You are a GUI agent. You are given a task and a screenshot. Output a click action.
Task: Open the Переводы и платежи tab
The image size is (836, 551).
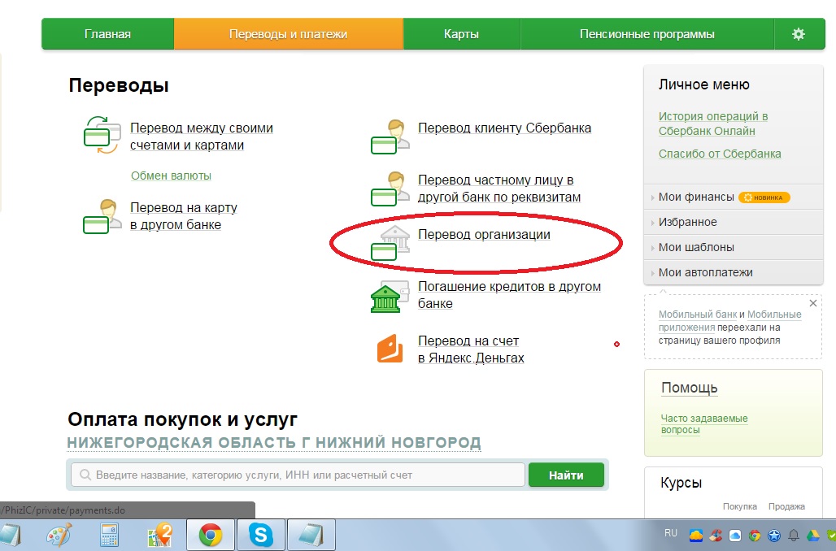point(289,34)
